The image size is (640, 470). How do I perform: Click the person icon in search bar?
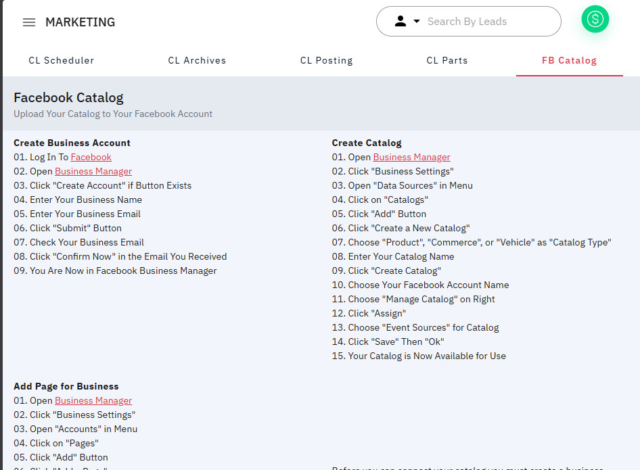click(x=401, y=21)
